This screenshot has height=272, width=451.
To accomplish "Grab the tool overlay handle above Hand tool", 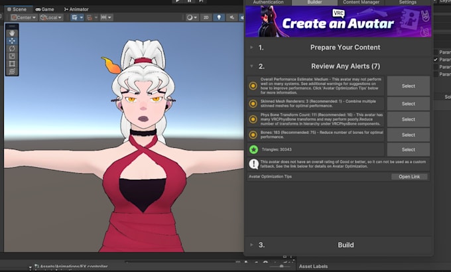I will coord(12,27).
